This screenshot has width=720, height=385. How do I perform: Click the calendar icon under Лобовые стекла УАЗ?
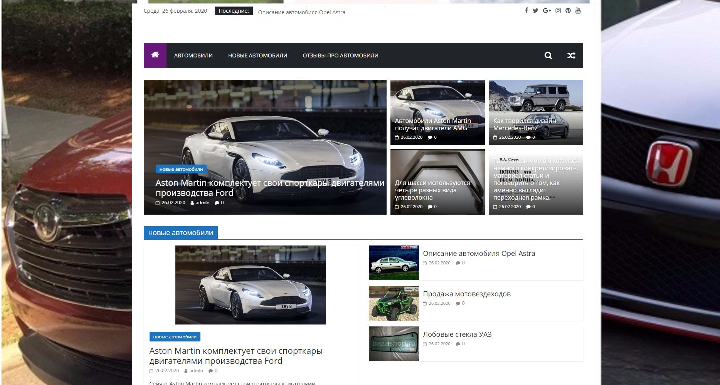pos(425,344)
